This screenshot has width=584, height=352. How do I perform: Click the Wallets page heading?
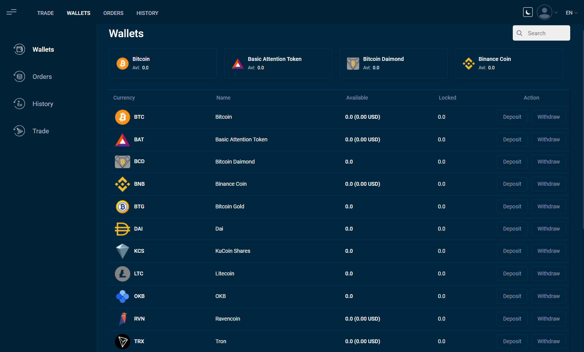[126, 33]
